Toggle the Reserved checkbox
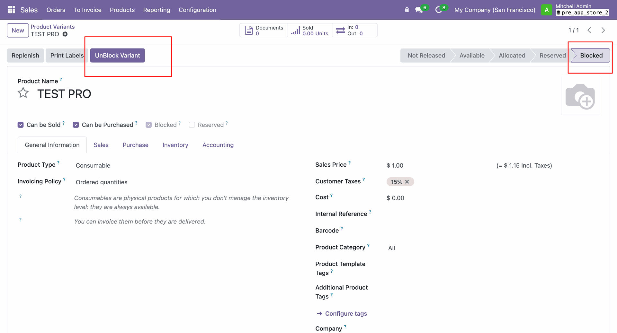Screen dimensions: 617x333 click(x=192, y=125)
